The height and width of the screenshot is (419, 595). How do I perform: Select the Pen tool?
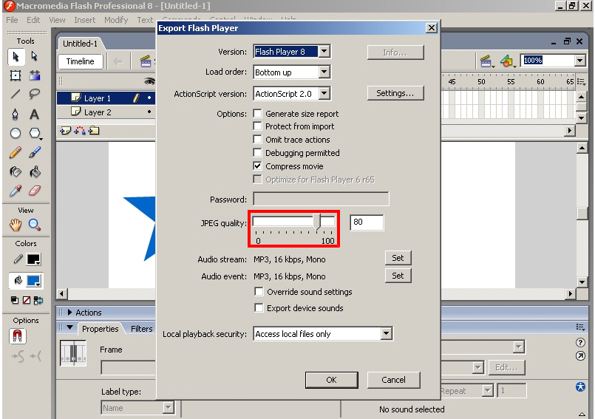(16, 114)
